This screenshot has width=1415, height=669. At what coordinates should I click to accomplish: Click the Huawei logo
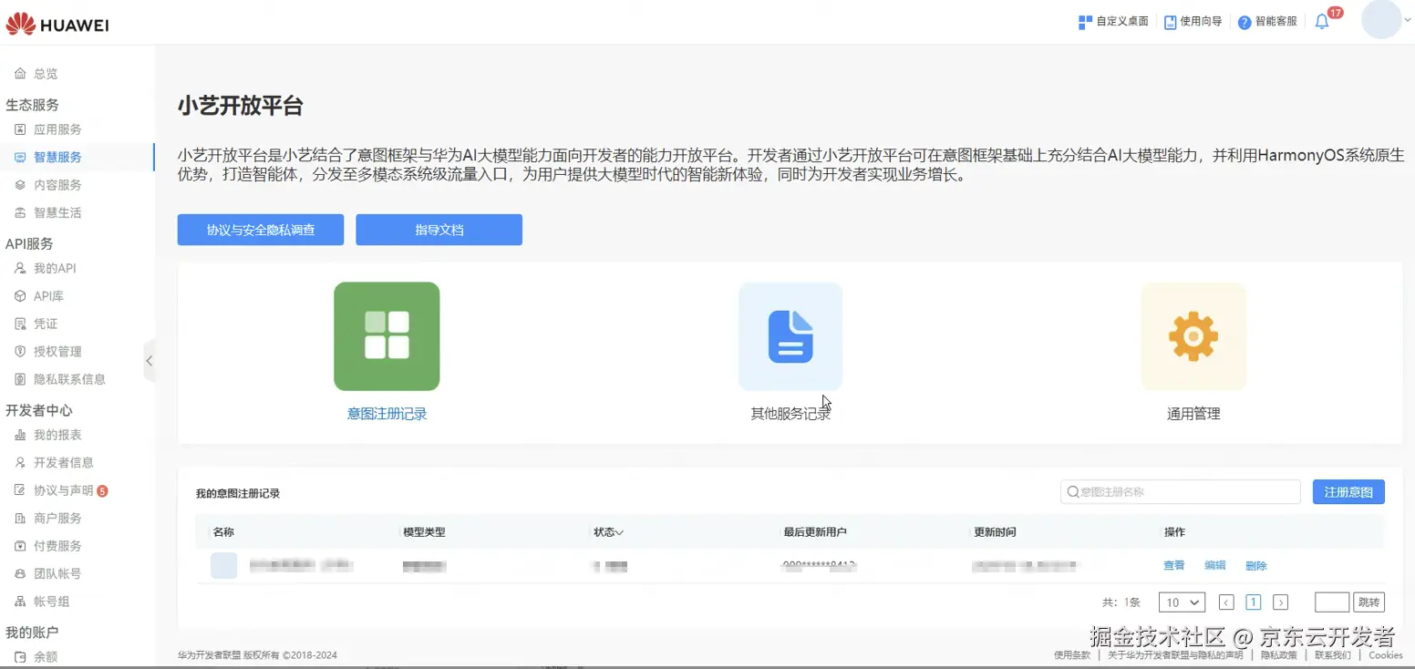point(57,24)
